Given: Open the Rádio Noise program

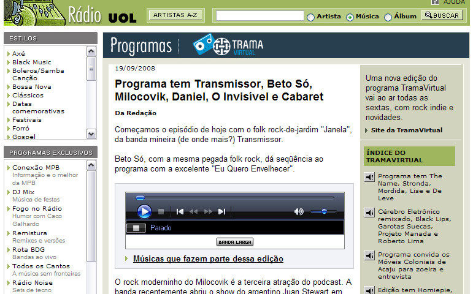Looking at the screenshot, I should coord(33,283).
